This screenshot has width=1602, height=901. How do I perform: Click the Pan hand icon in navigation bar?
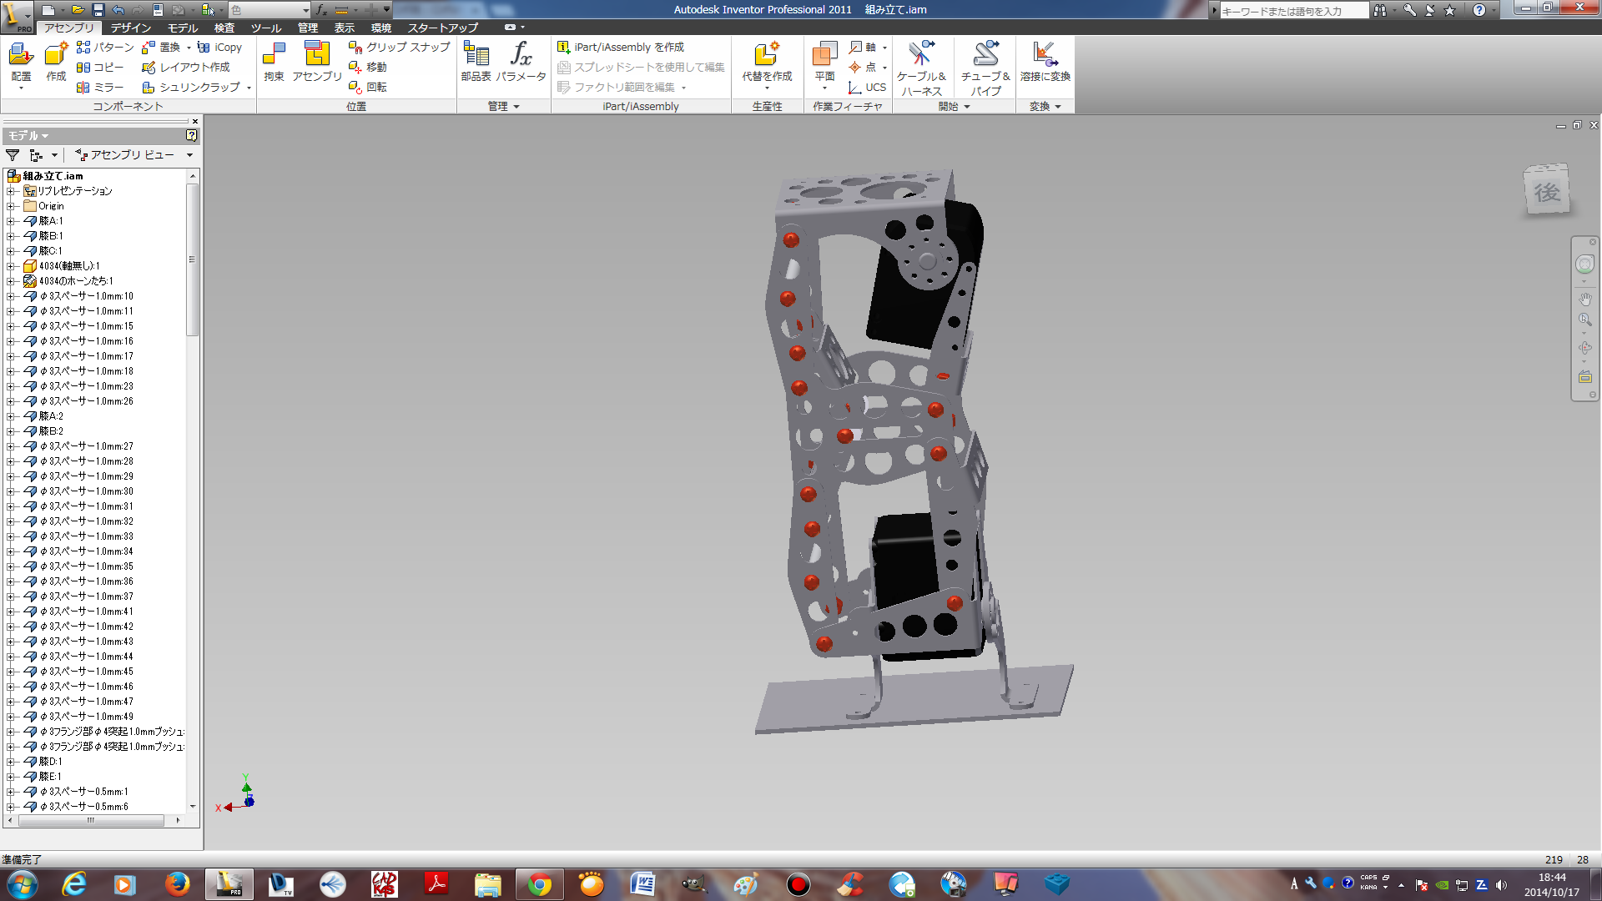[x=1584, y=299]
